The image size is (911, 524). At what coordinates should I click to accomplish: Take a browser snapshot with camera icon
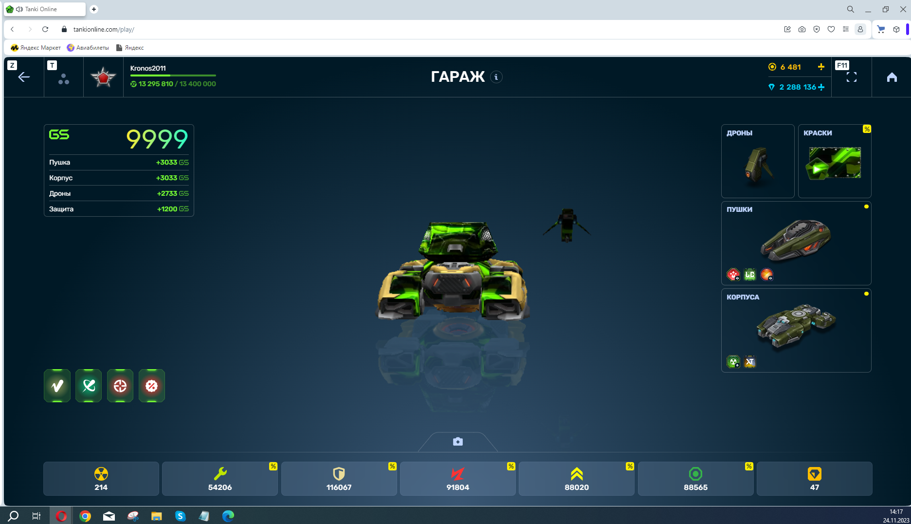pyautogui.click(x=802, y=29)
